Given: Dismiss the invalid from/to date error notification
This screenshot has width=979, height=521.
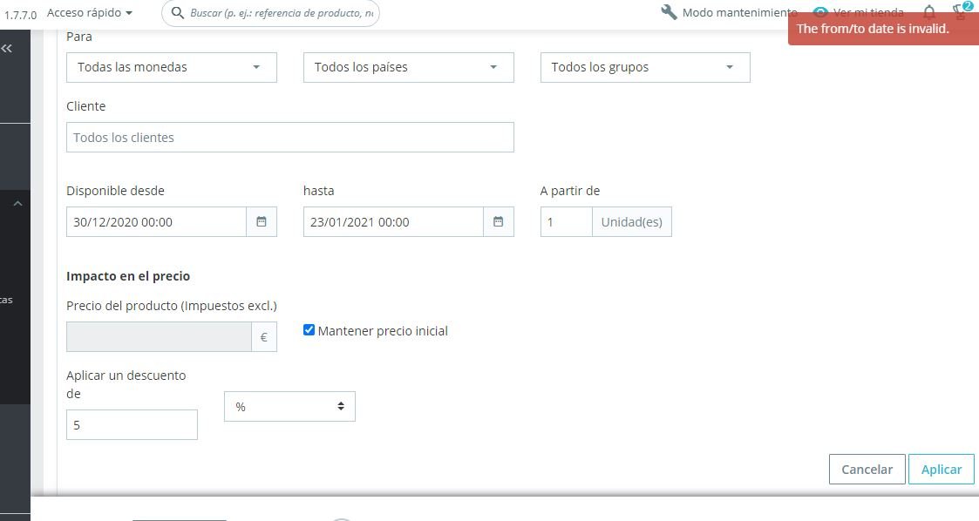Looking at the screenshot, I should click(x=883, y=29).
